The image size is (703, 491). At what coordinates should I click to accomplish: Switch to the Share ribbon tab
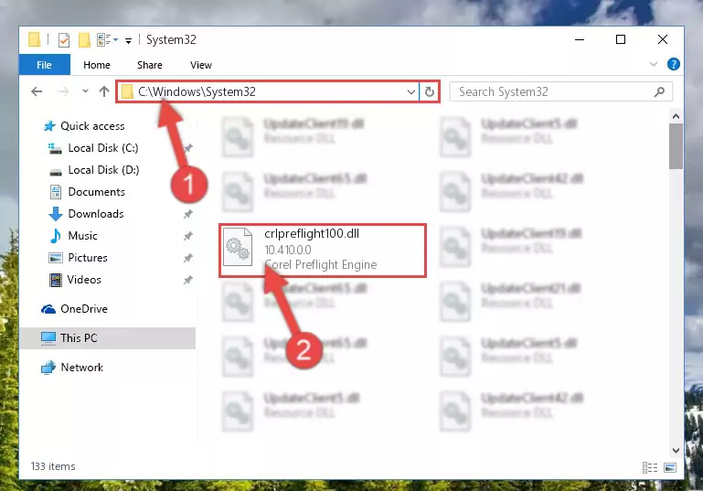tap(149, 65)
